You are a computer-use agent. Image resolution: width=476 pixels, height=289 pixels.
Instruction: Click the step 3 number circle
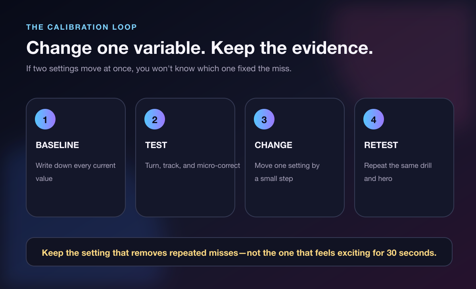point(264,120)
